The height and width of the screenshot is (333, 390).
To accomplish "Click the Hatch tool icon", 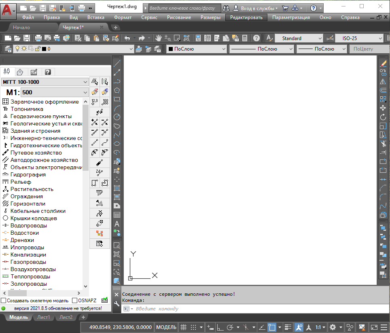I will click(x=117, y=188).
